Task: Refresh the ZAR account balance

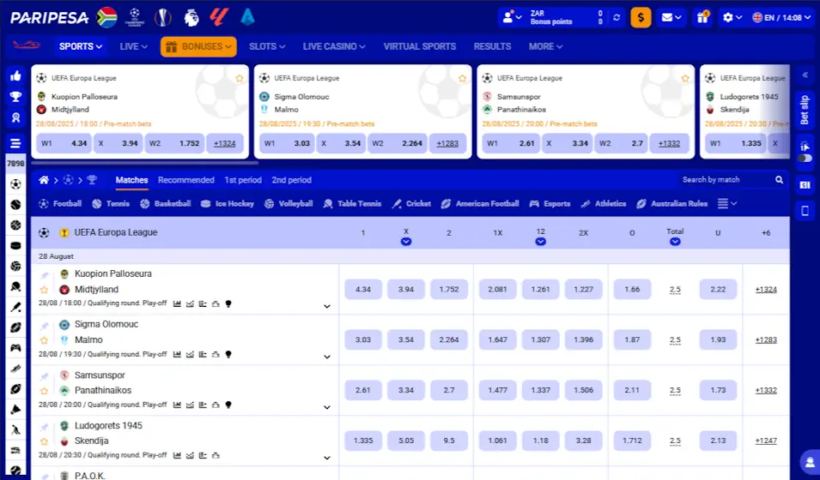Action: point(617,18)
